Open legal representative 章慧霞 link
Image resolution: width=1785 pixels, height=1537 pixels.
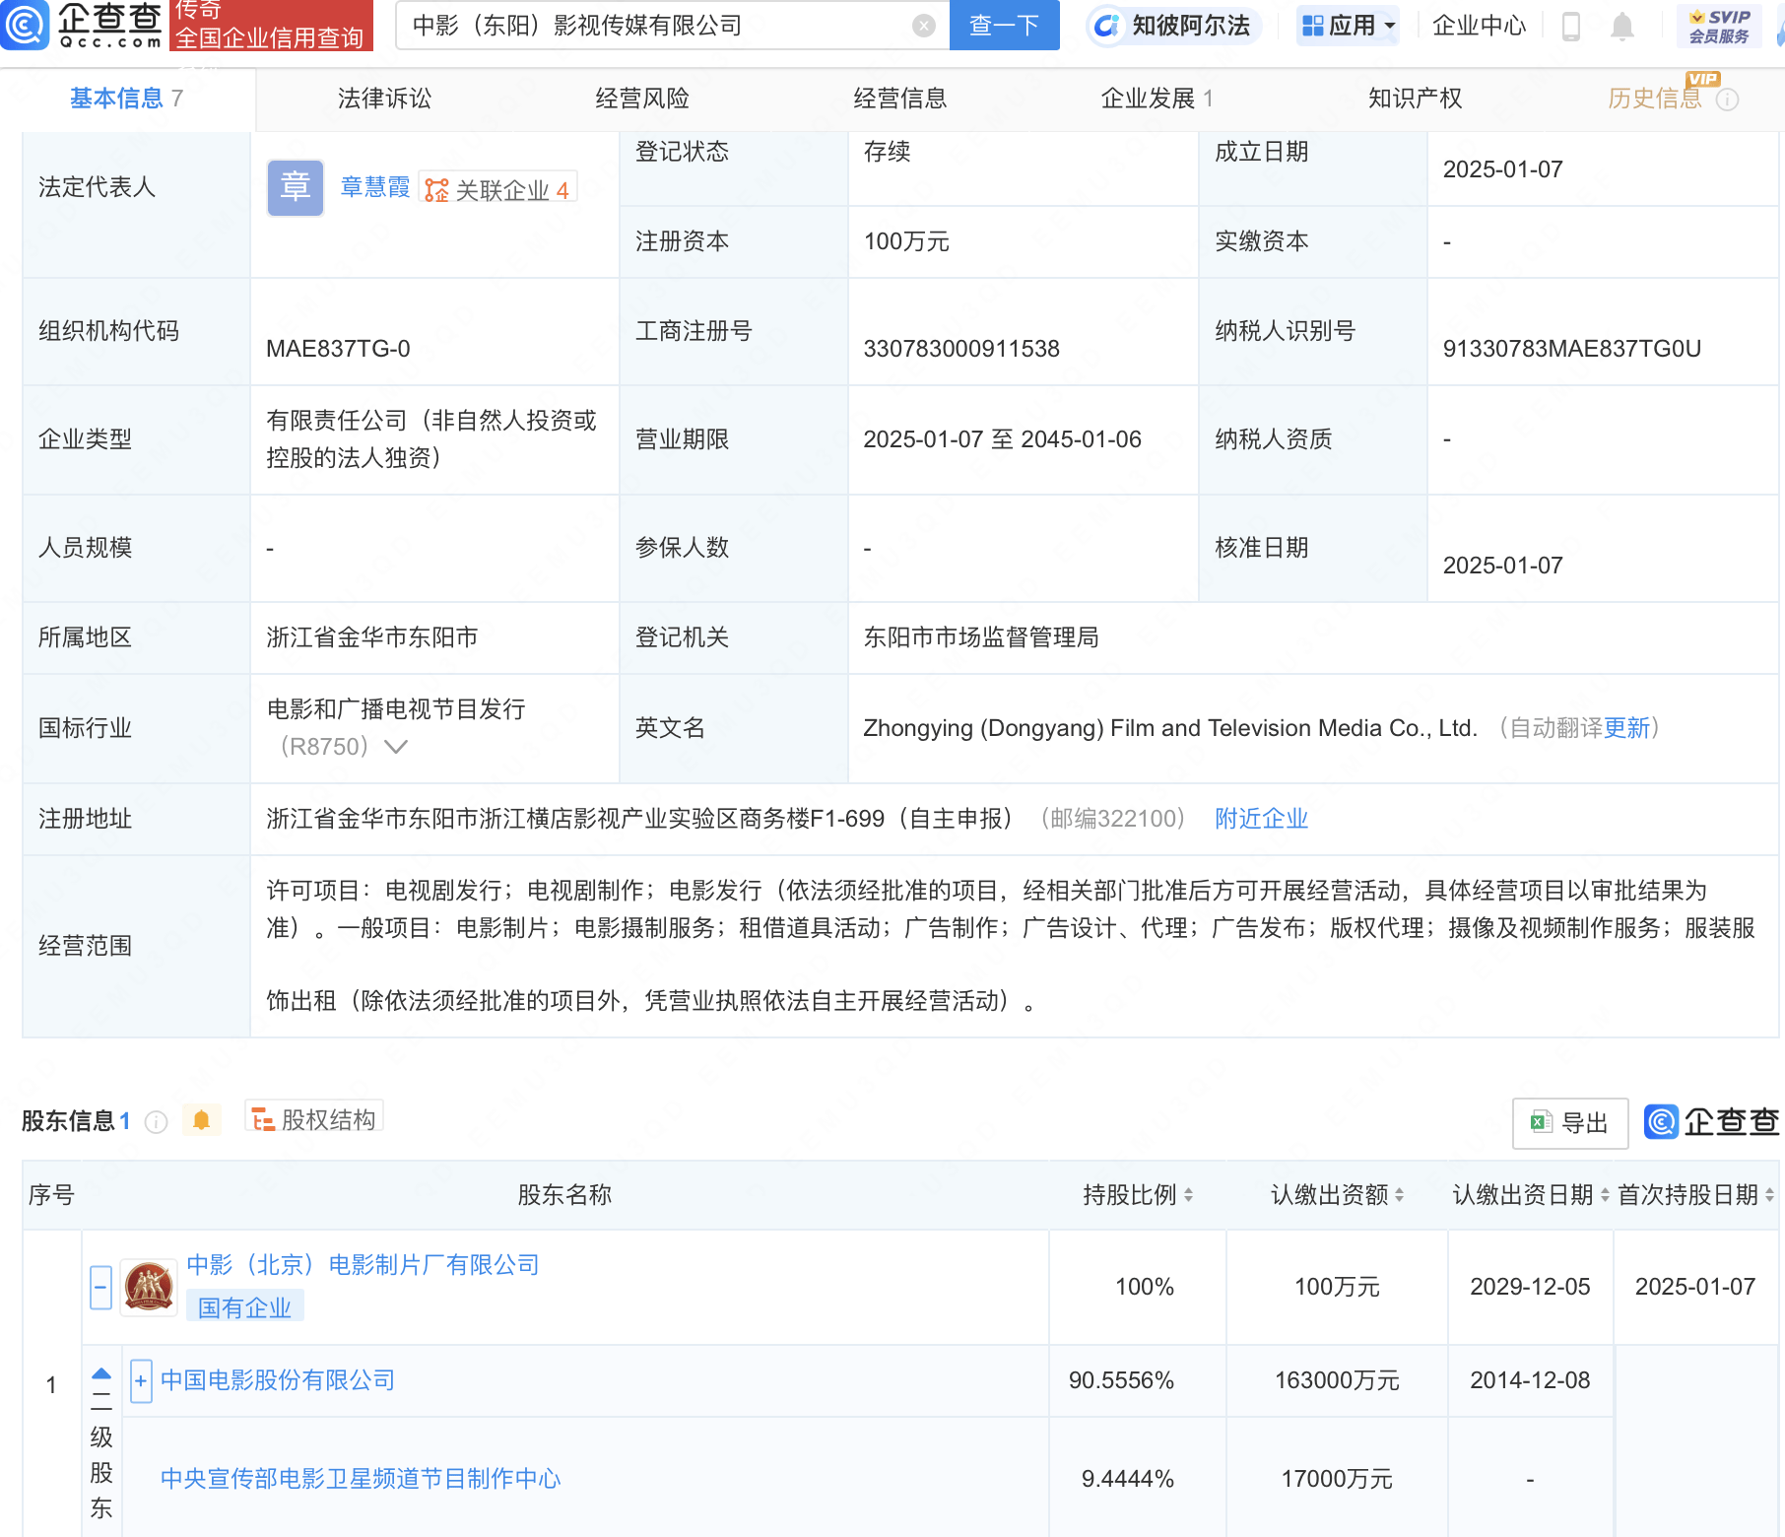click(375, 188)
